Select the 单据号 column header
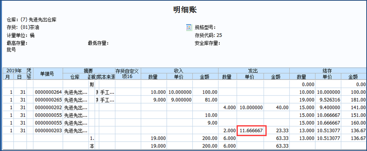Image resolution: width=367 pixels, height=151 pixels. pyautogui.click(x=47, y=74)
